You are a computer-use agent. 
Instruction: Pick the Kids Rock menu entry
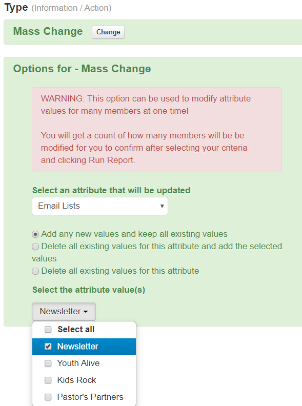pyautogui.click(x=84, y=380)
